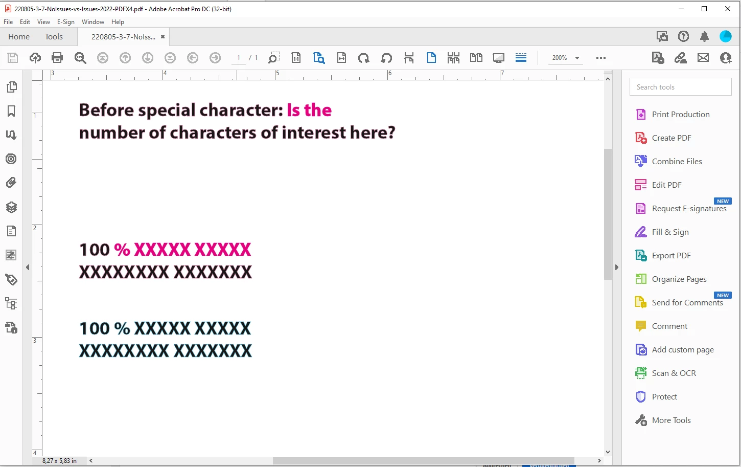Image resolution: width=741 pixels, height=467 pixels.
Task: Open the Content panel page icon
Action: click(11, 231)
